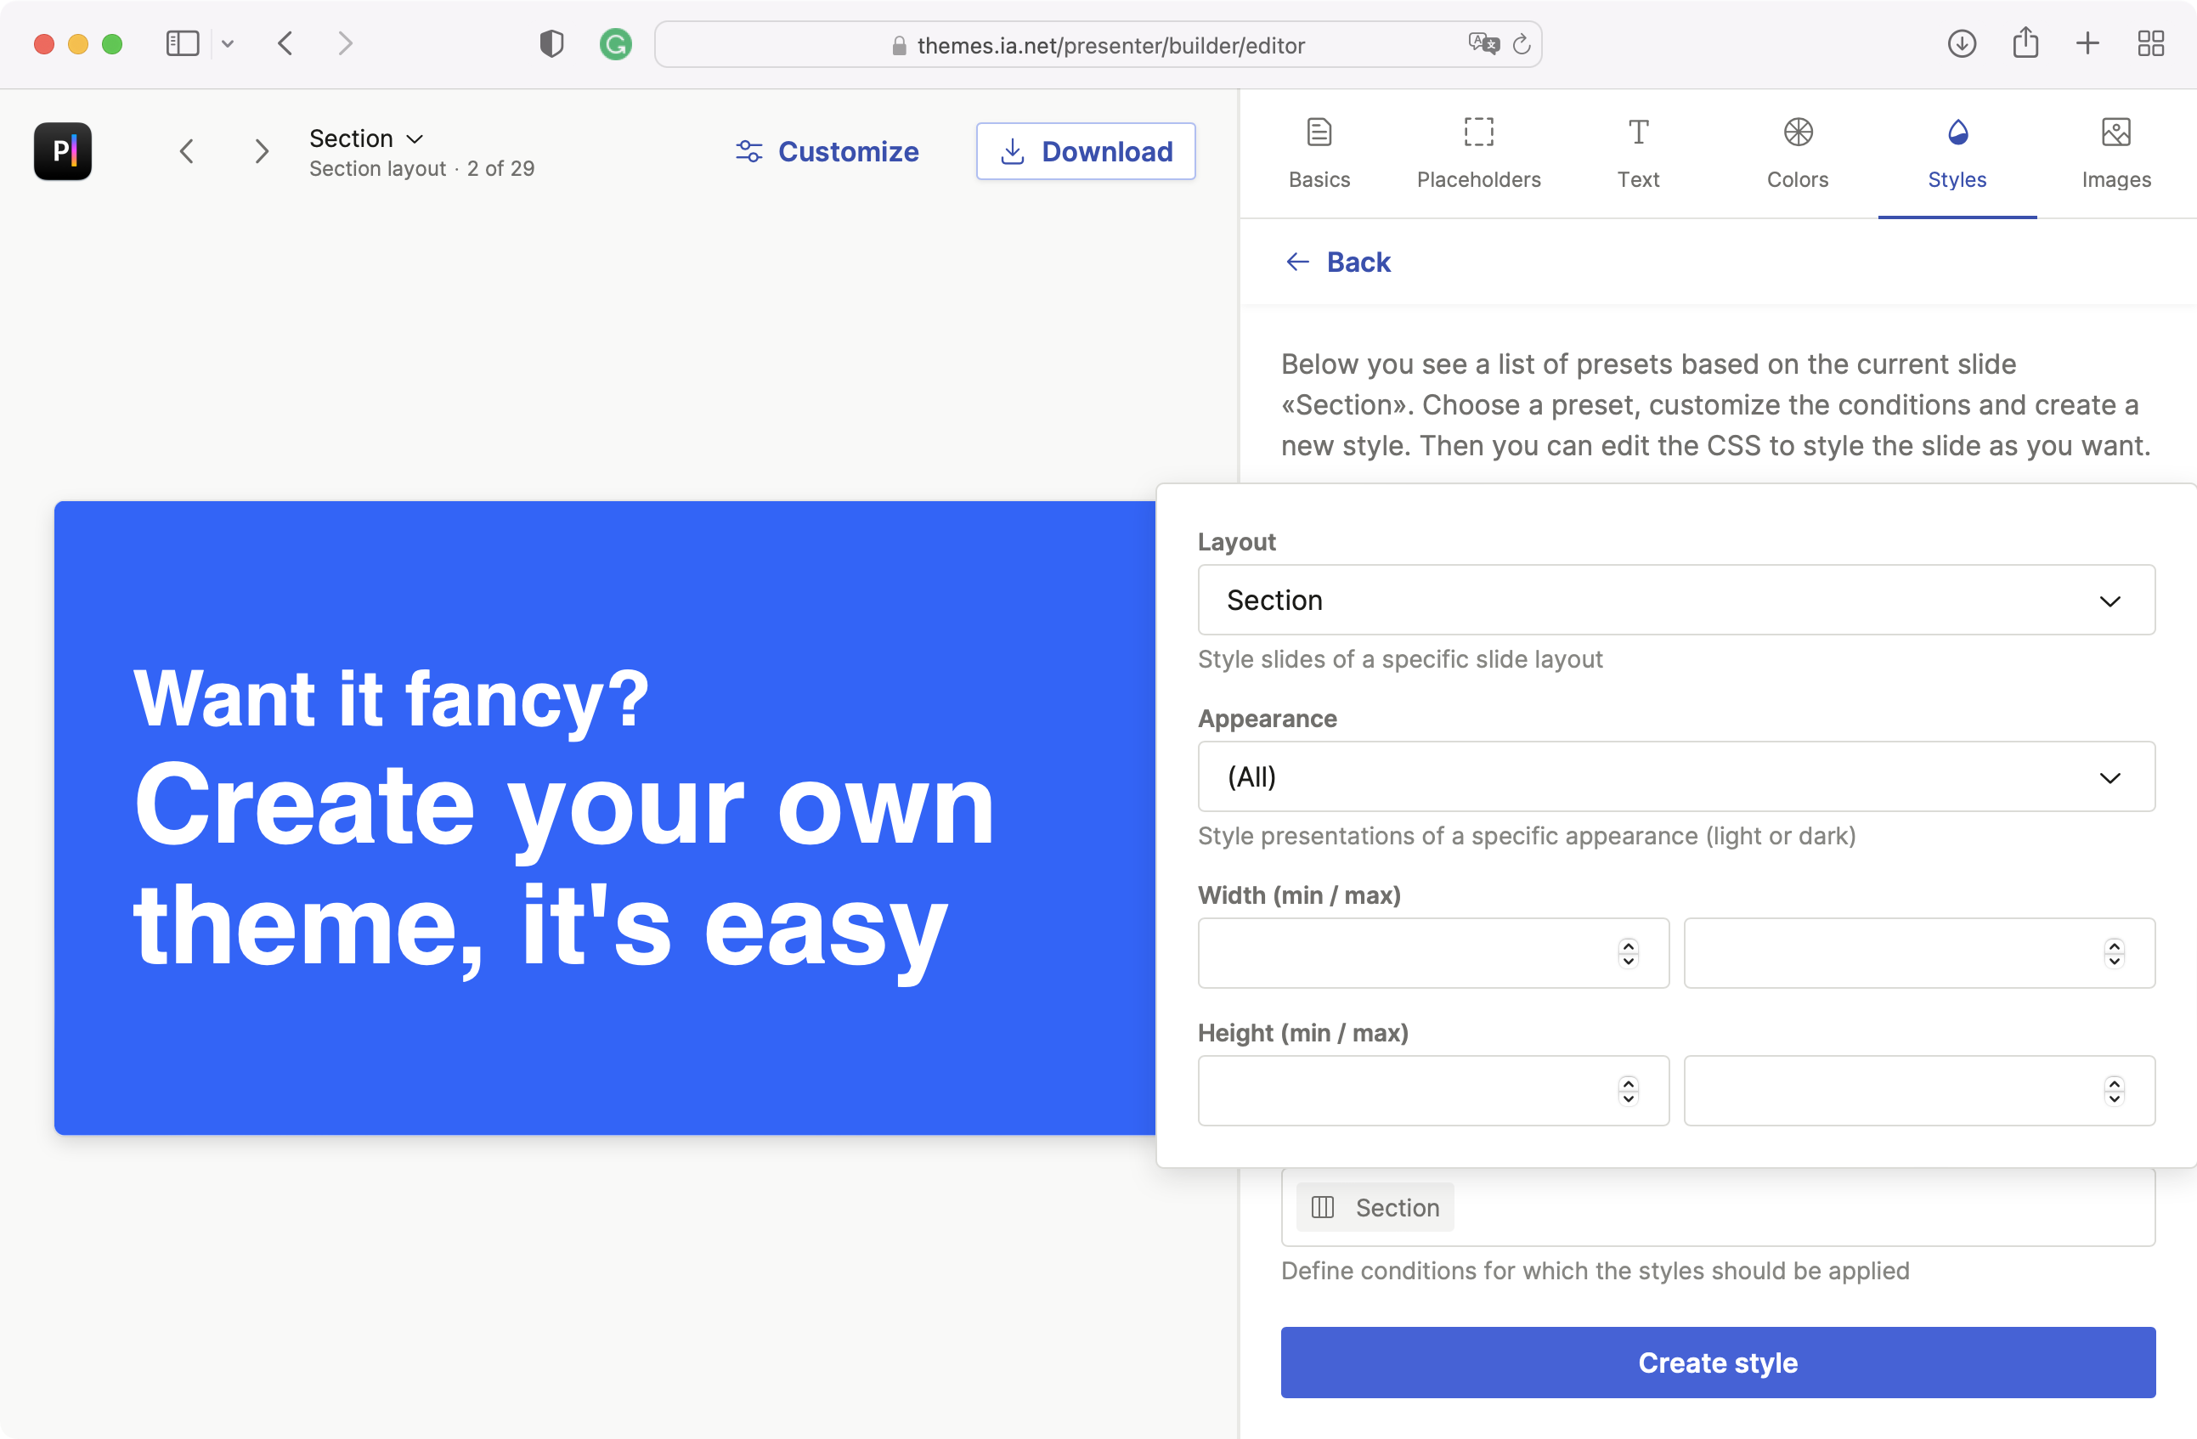Click the Height min stepper arrows

tap(1629, 1090)
